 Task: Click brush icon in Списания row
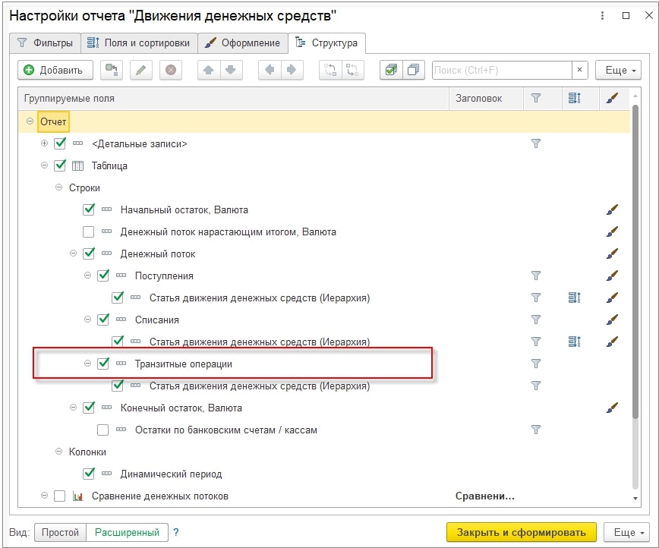pos(612,320)
